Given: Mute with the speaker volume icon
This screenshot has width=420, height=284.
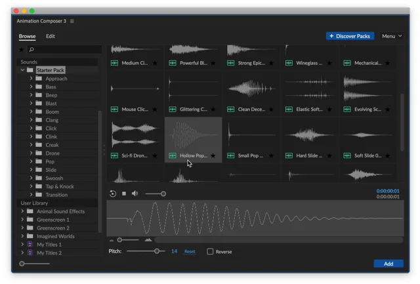Looking at the screenshot, I should (x=135, y=193).
